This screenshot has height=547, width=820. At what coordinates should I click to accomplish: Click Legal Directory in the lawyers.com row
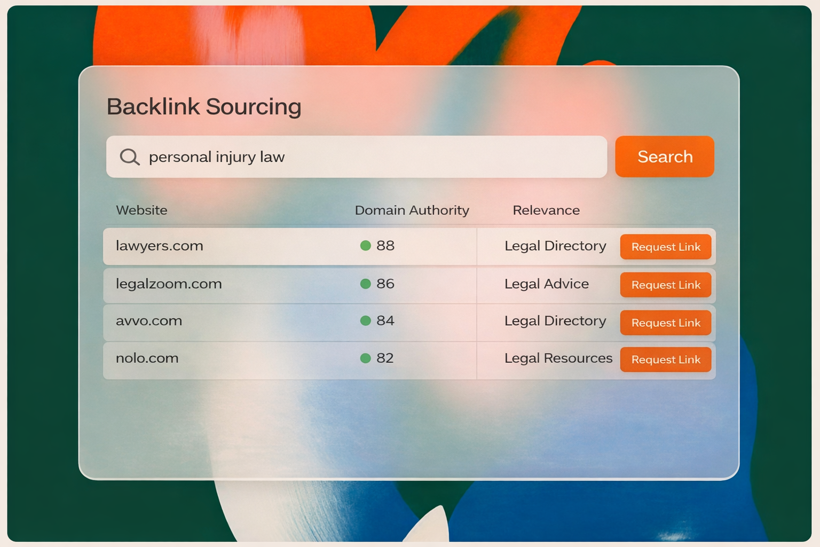pos(555,246)
